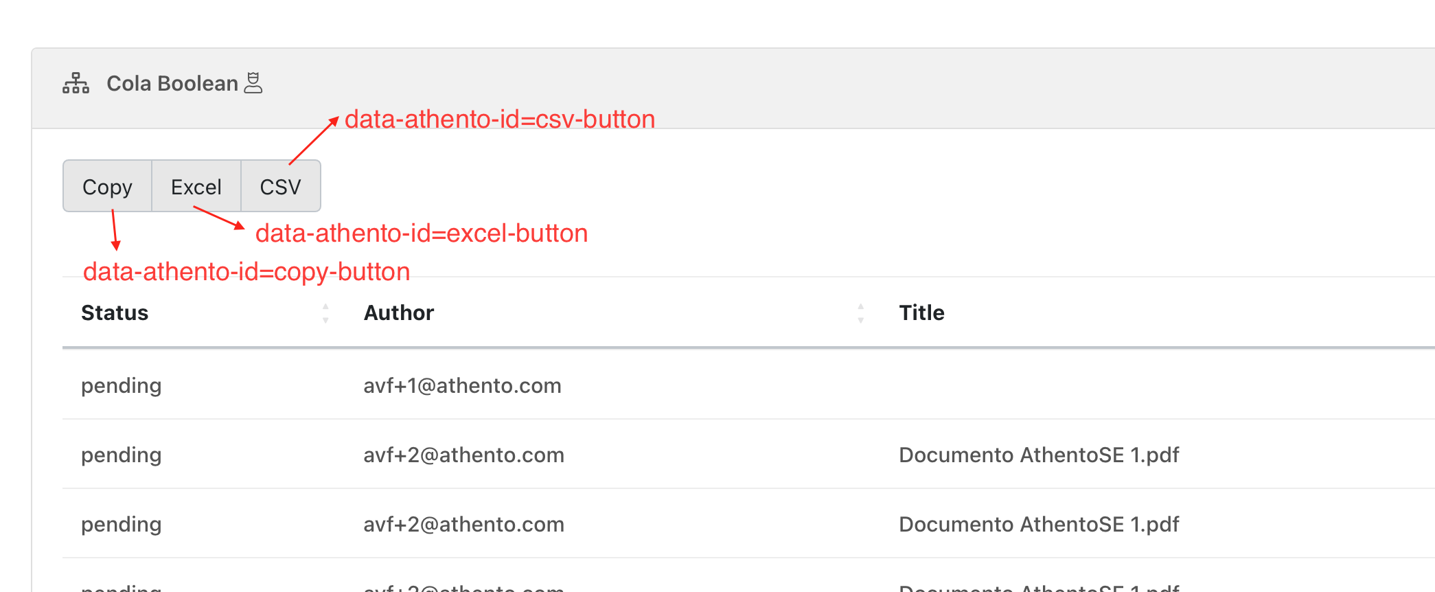Click the user icon after Cola Boolean
The image size is (1435, 592).
point(253,83)
